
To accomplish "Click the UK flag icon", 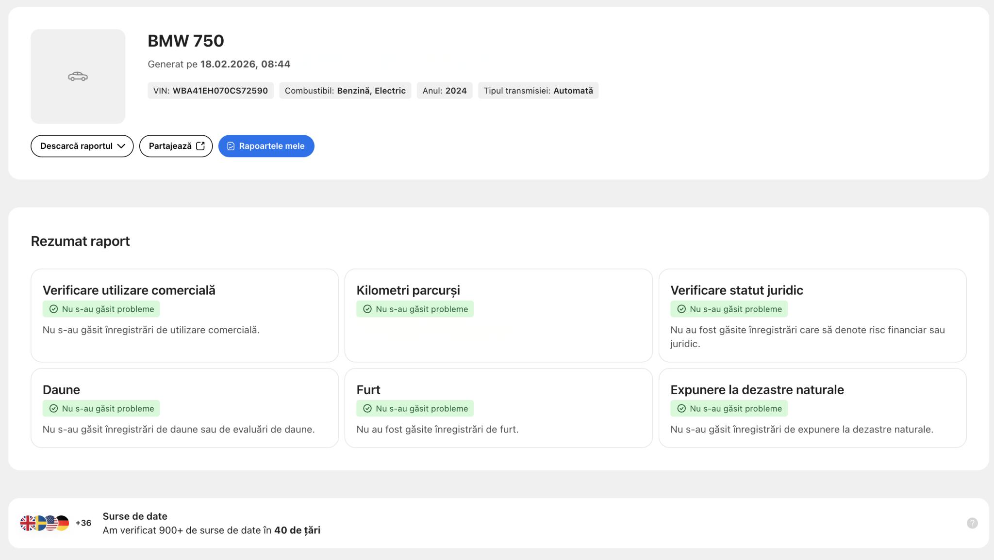I will coord(27,523).
